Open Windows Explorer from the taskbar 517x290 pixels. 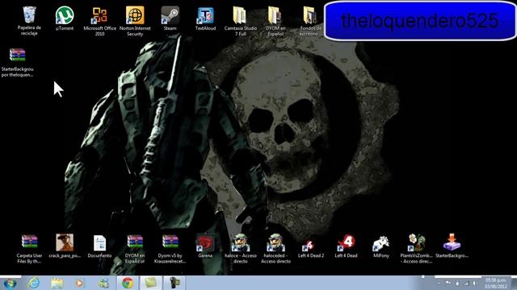pos(57,283)
